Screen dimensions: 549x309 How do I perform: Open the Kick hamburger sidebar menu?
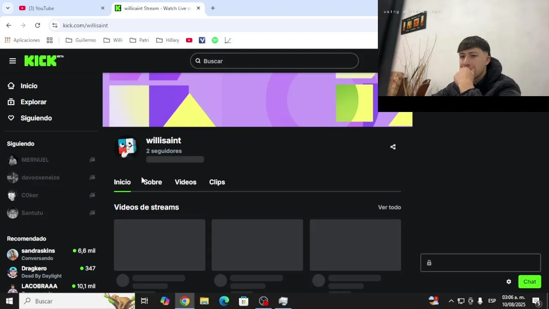click(12, 61)
